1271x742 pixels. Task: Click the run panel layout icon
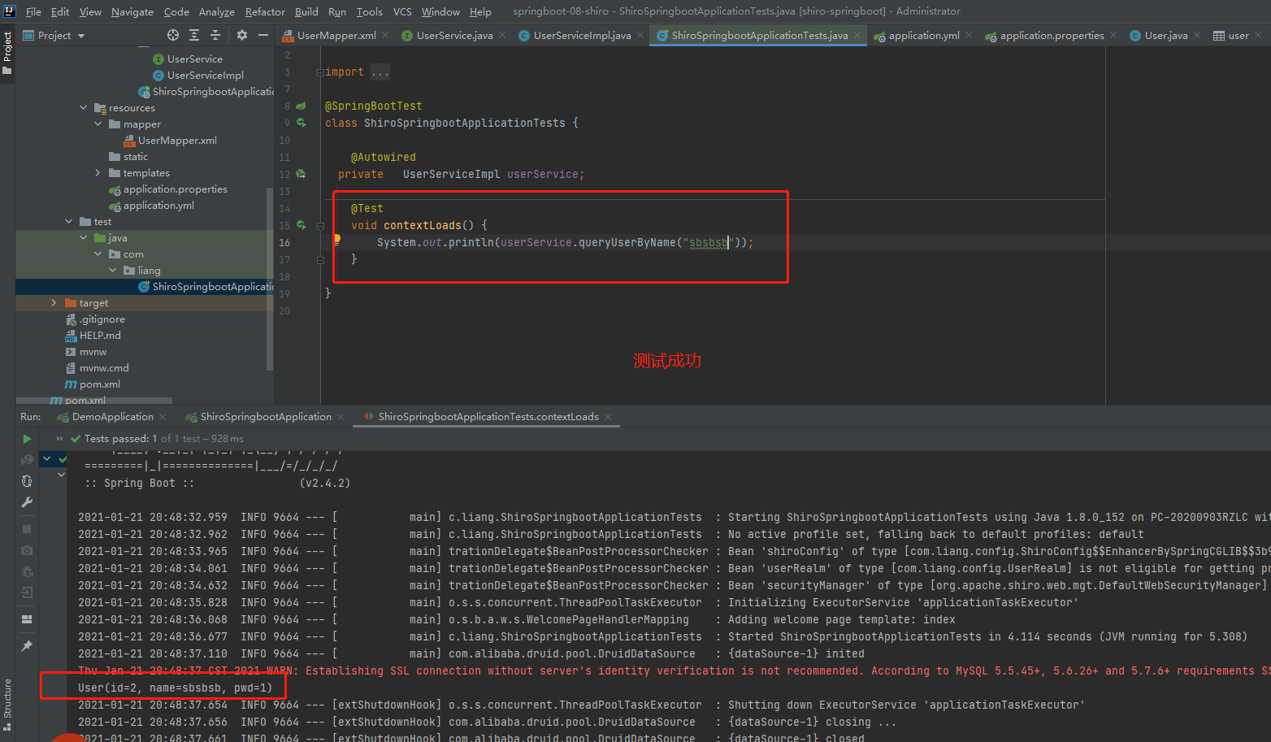point(27,619)
